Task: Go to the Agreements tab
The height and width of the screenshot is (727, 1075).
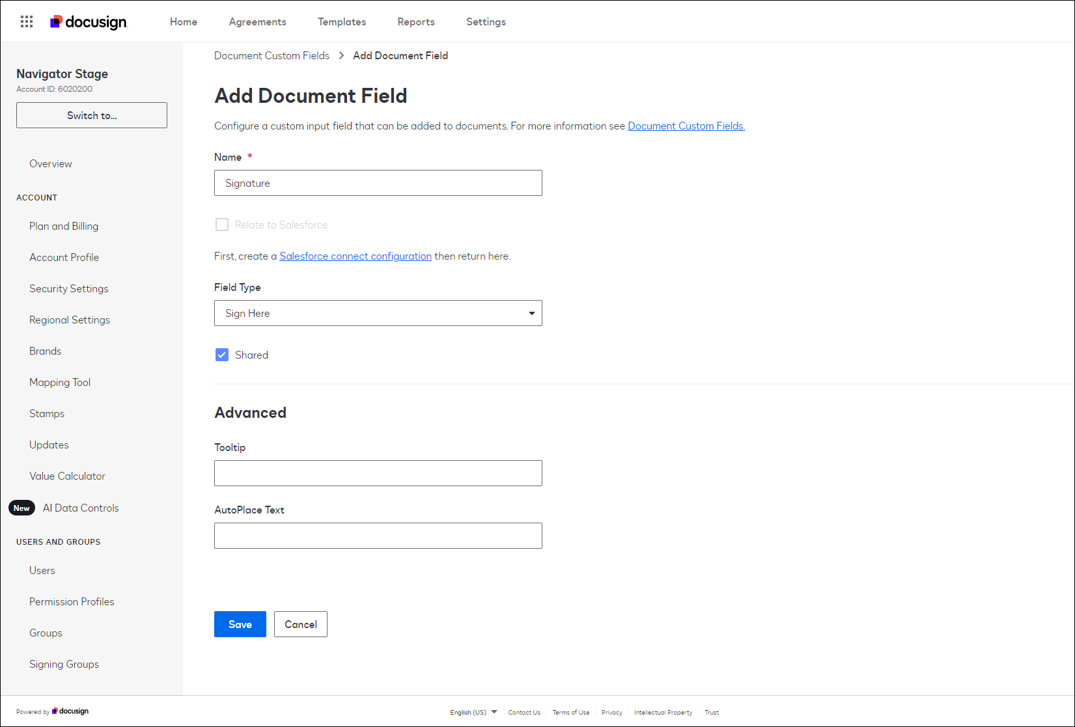Action: (257, 22)
